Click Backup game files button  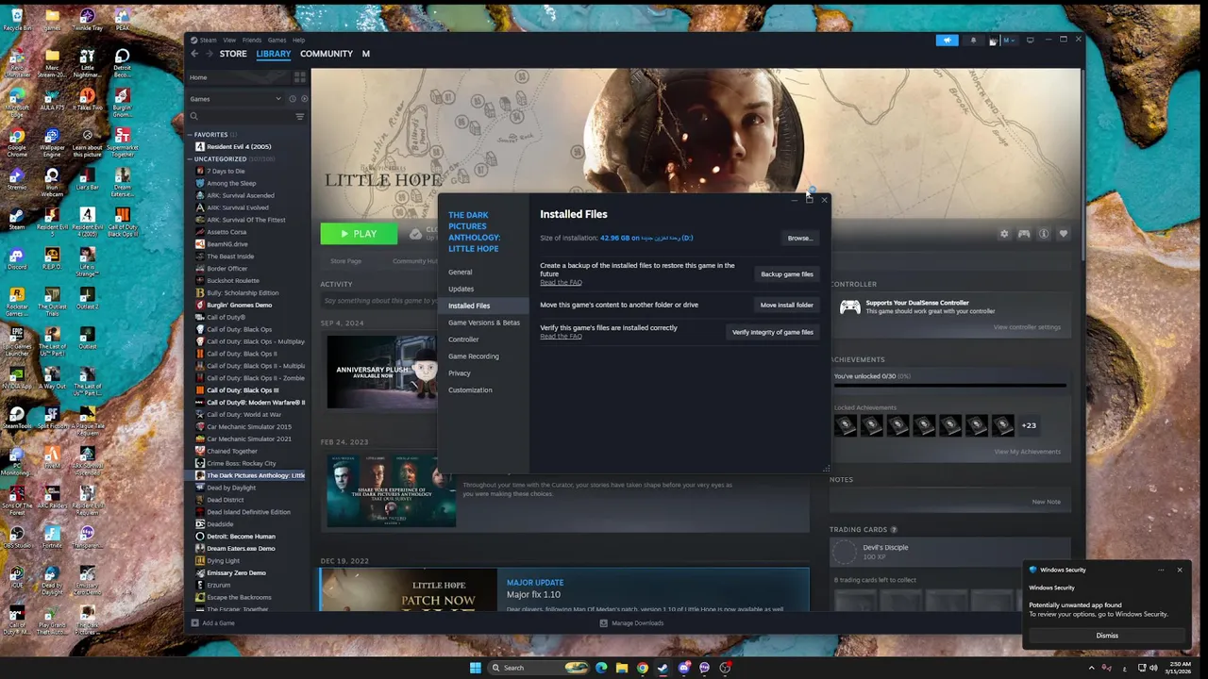tap(786, 274)
